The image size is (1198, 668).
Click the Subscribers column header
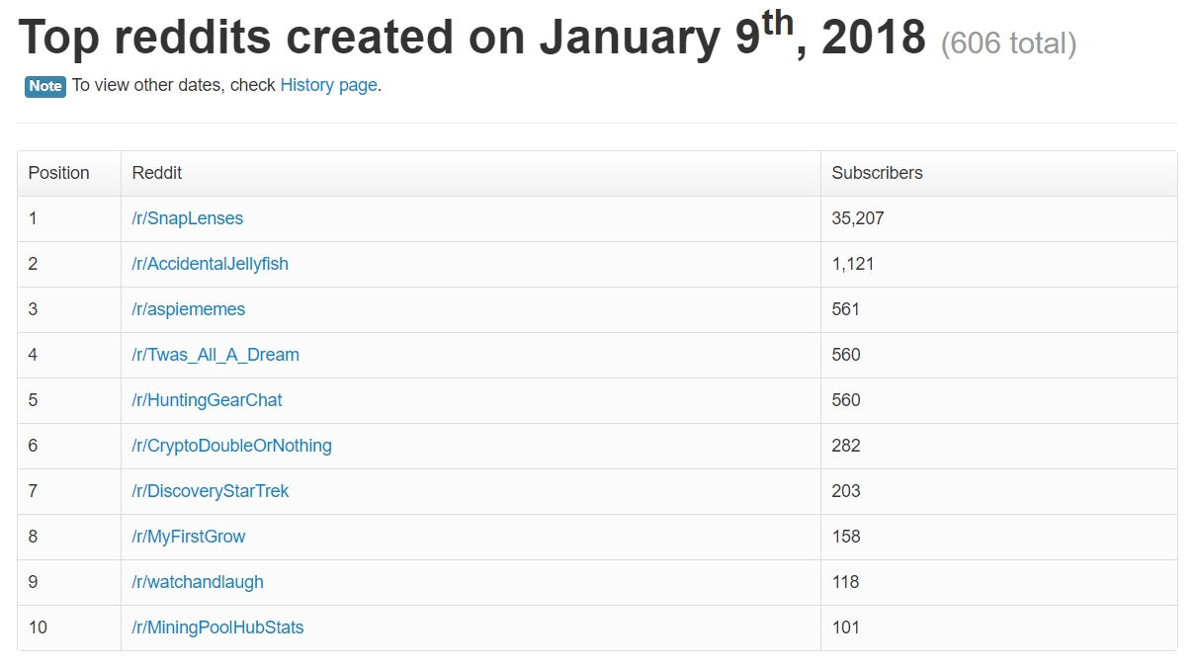point(999,173)
